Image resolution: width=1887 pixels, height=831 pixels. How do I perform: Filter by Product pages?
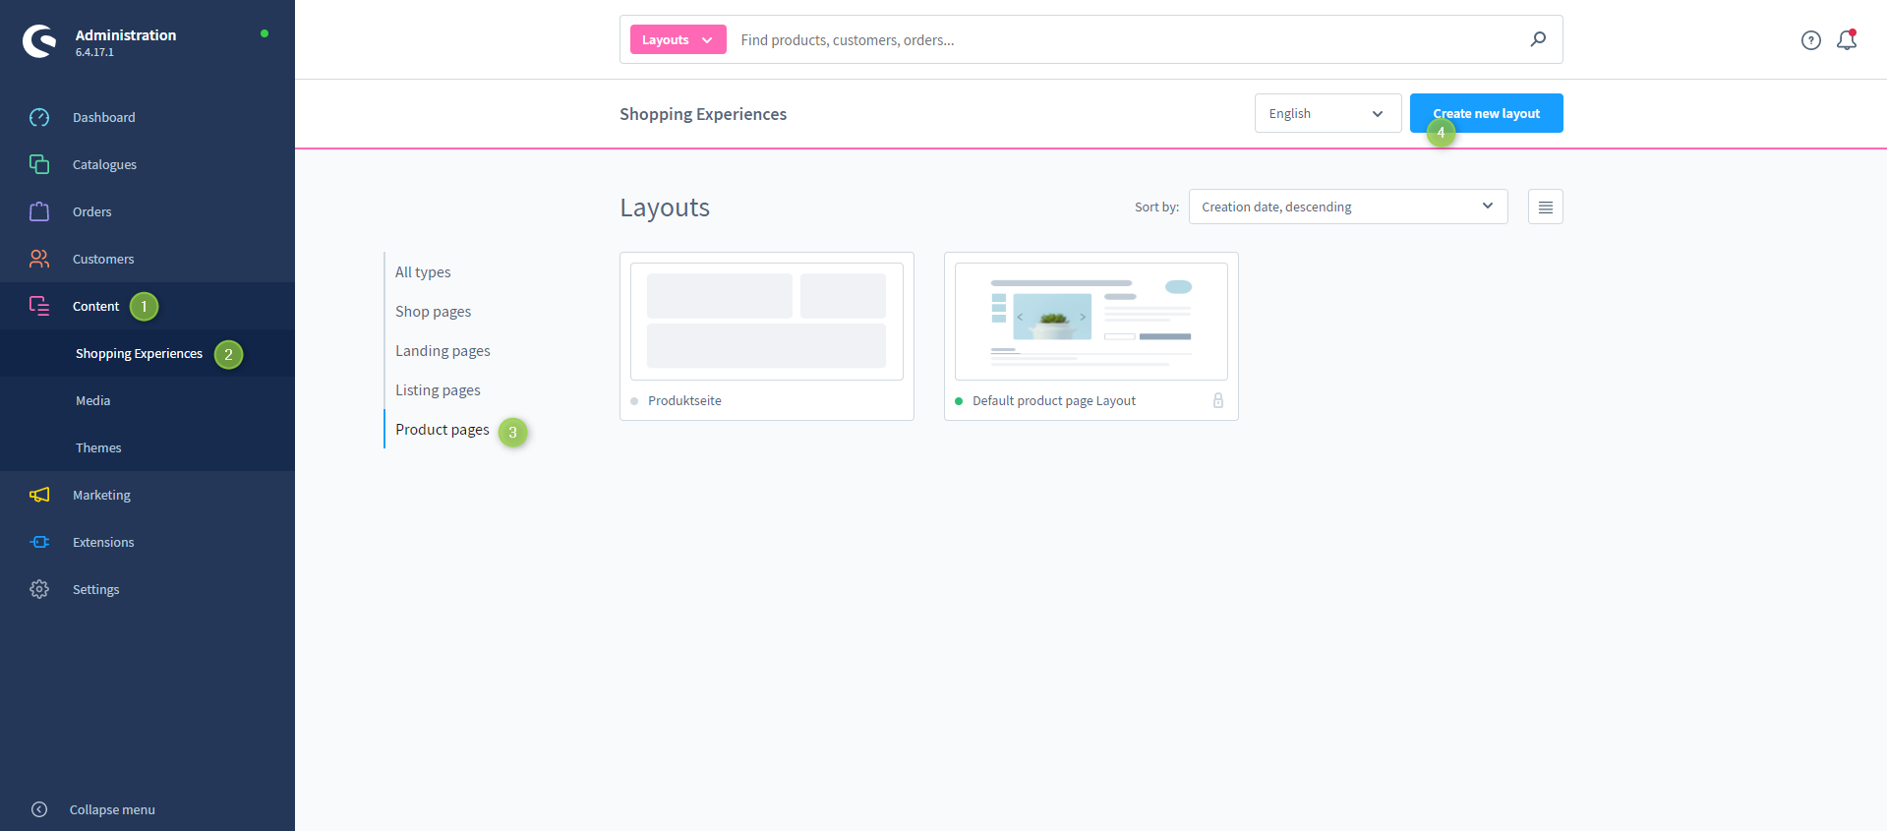tap(442, 429)
